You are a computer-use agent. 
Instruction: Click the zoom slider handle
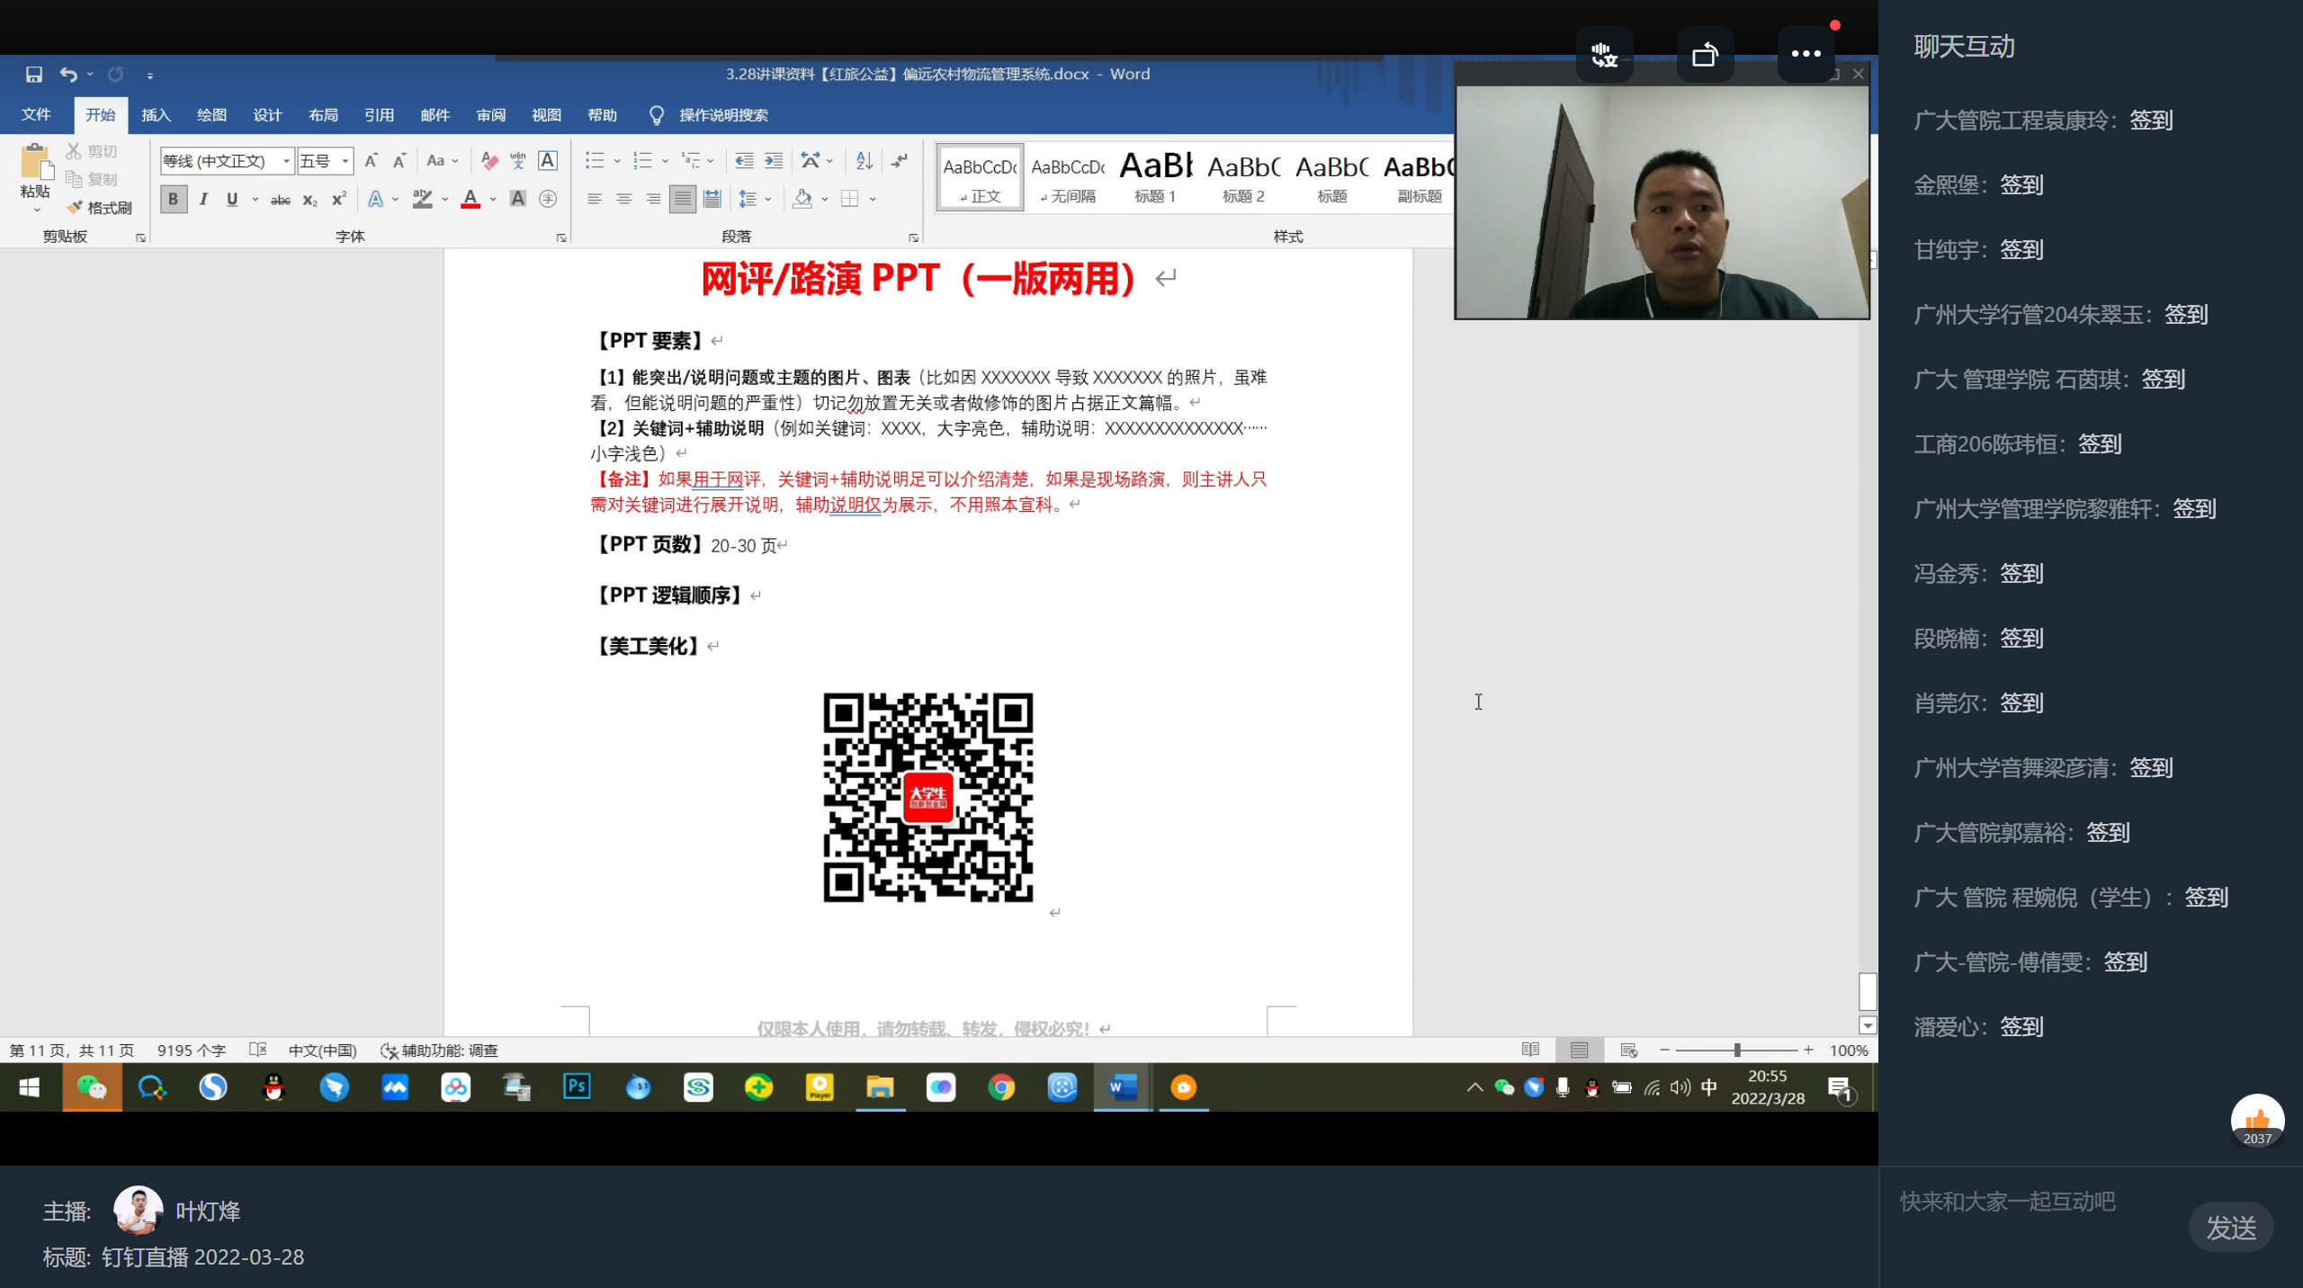[x=1737, y=1050]
